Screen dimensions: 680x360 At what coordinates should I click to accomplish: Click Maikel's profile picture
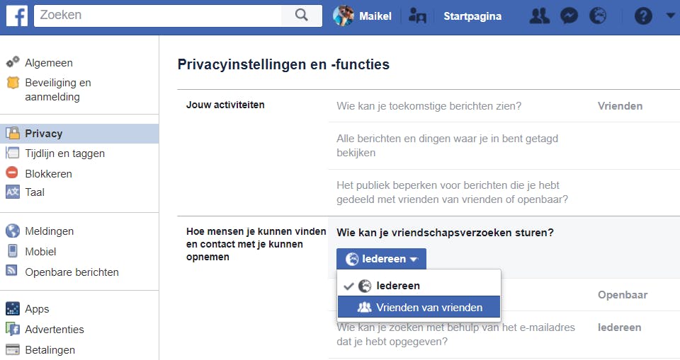(344, 16)
